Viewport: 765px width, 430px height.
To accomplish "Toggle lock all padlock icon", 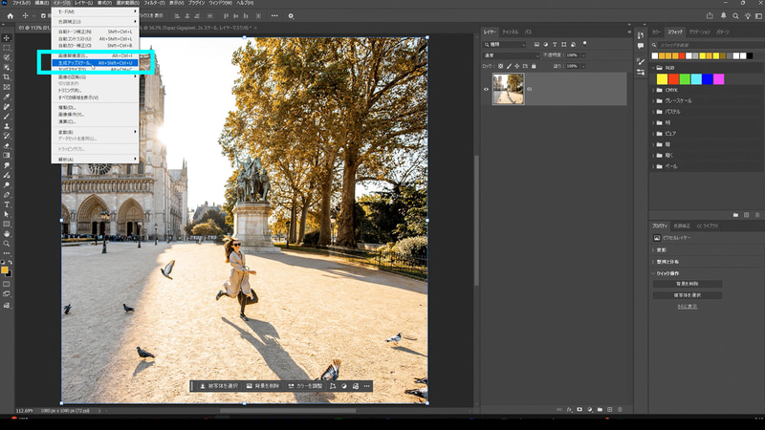I will click(534, 66).
